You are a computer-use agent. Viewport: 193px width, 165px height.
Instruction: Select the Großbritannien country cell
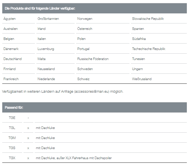[x=48, y=19]
